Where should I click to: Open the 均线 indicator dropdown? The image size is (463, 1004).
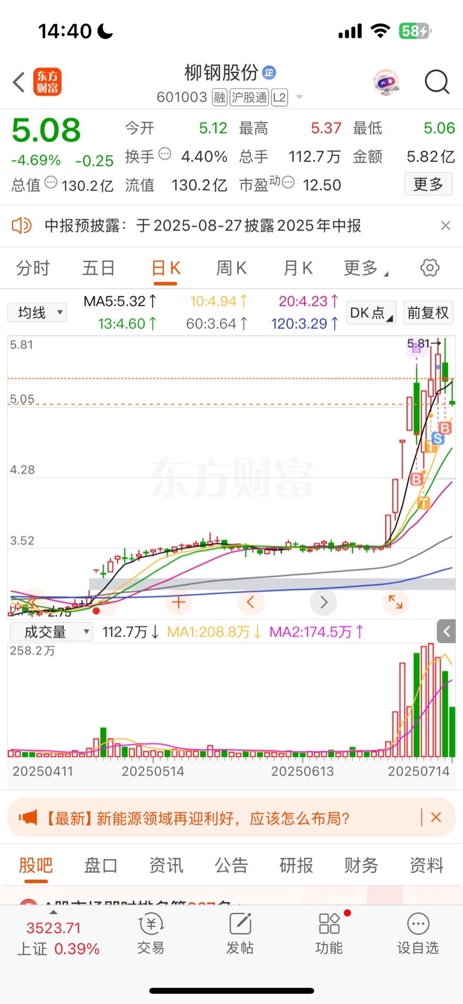pyautogui.click(x=37, y=313)
